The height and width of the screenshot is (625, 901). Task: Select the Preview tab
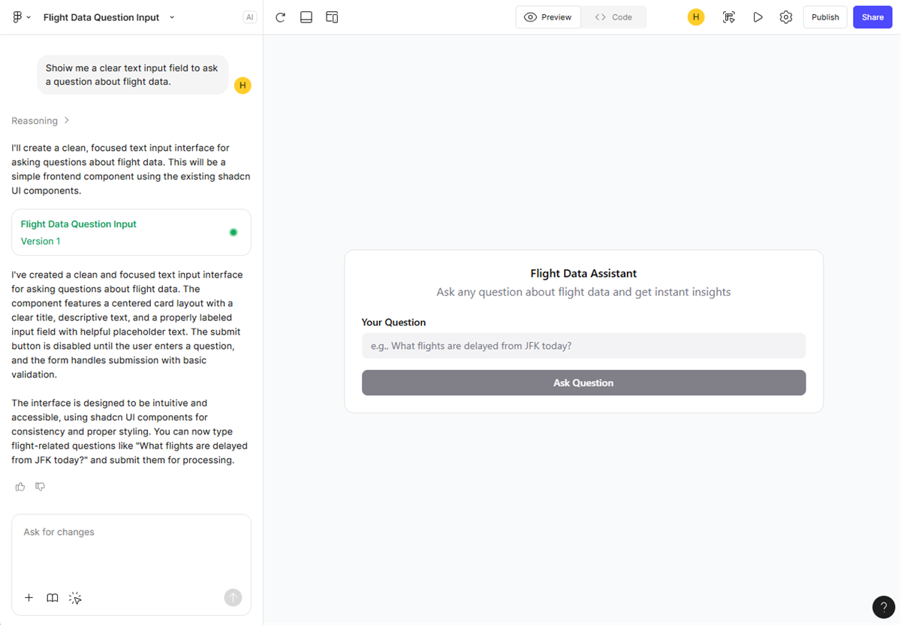[x=548, y=17]
